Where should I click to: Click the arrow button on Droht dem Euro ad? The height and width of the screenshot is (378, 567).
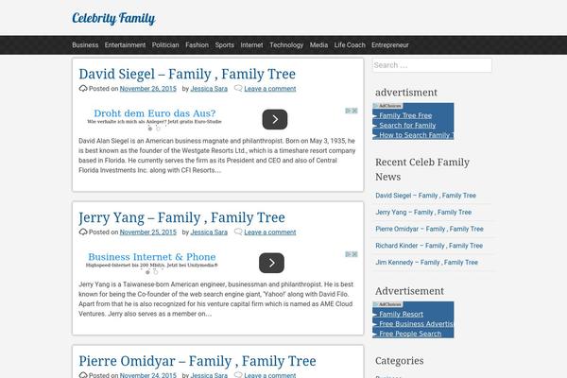pyautogui.click(x=275, y=119)
